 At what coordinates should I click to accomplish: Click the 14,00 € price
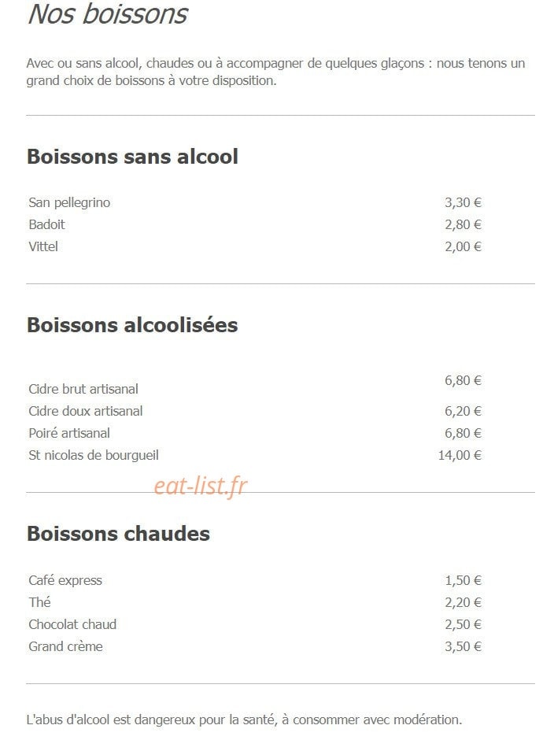tap(460, 456)
